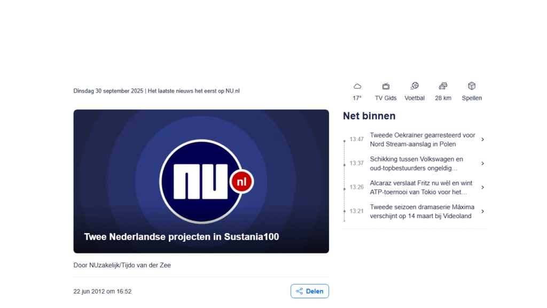Select the 28 km traffic label

pyautogui.click(x=443, y=98)
